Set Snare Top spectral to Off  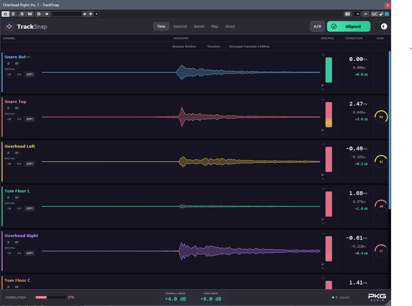coord(9,119)
